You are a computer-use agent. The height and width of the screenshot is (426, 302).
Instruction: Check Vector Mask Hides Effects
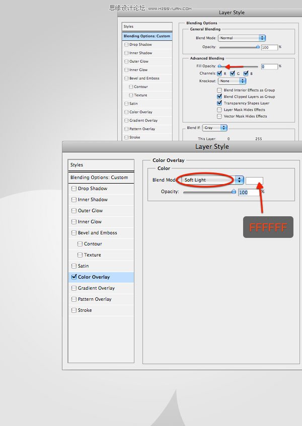click(219, 116)
